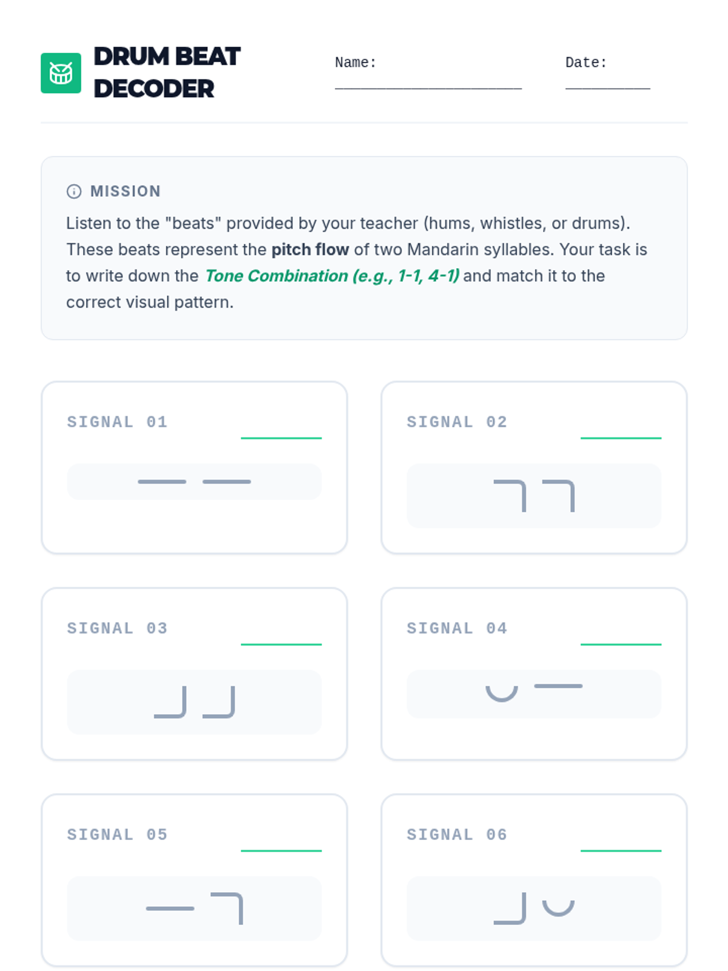Click the flat dash symbol in Signal 05
This screenshot has width=728, height=971.
(170, 908)
